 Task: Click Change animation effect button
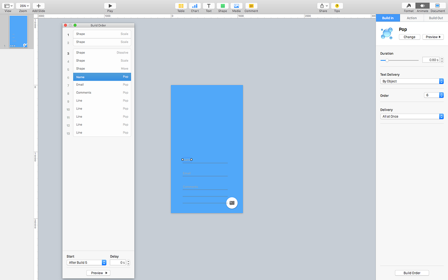coord(409,37)
